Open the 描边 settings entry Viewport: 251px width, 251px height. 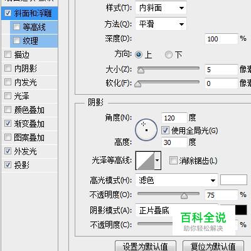(22, 55)
